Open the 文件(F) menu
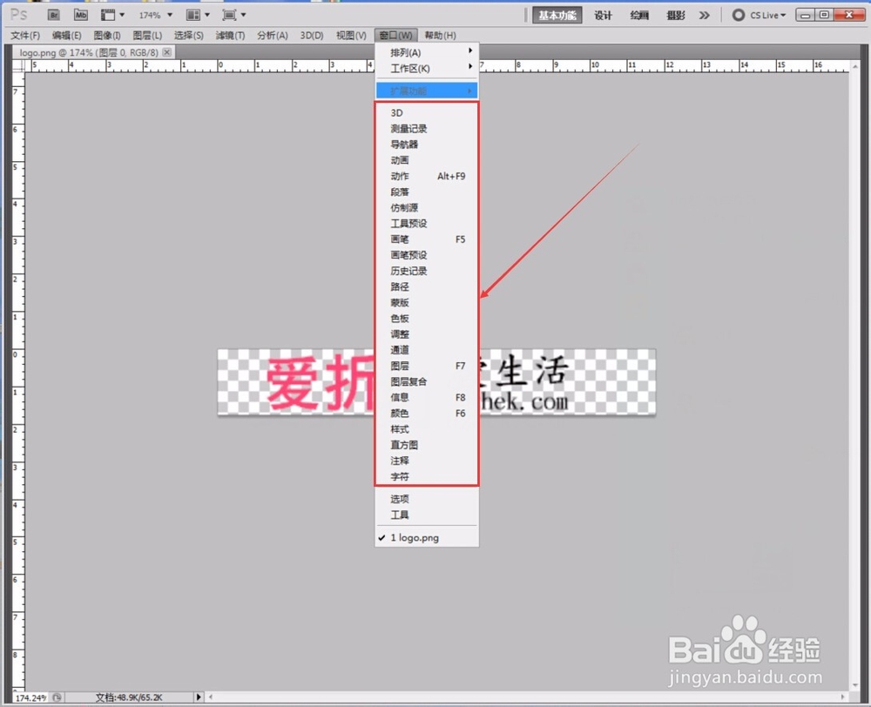 point(24,35)
